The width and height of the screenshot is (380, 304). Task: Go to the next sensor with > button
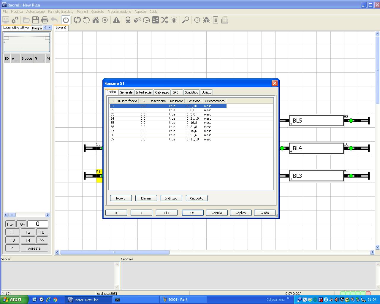pos(141,213)
